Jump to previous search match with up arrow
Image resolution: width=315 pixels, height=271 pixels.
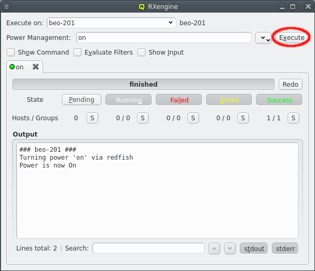[x=214, y=248]
